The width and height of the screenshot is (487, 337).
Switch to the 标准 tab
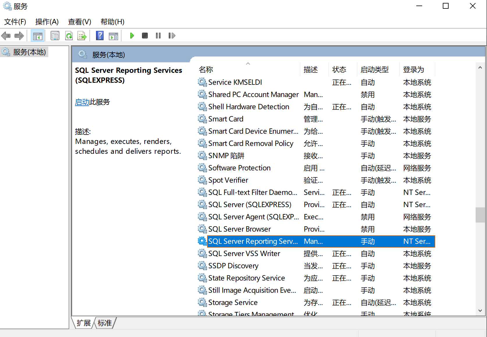coord(105,323)
